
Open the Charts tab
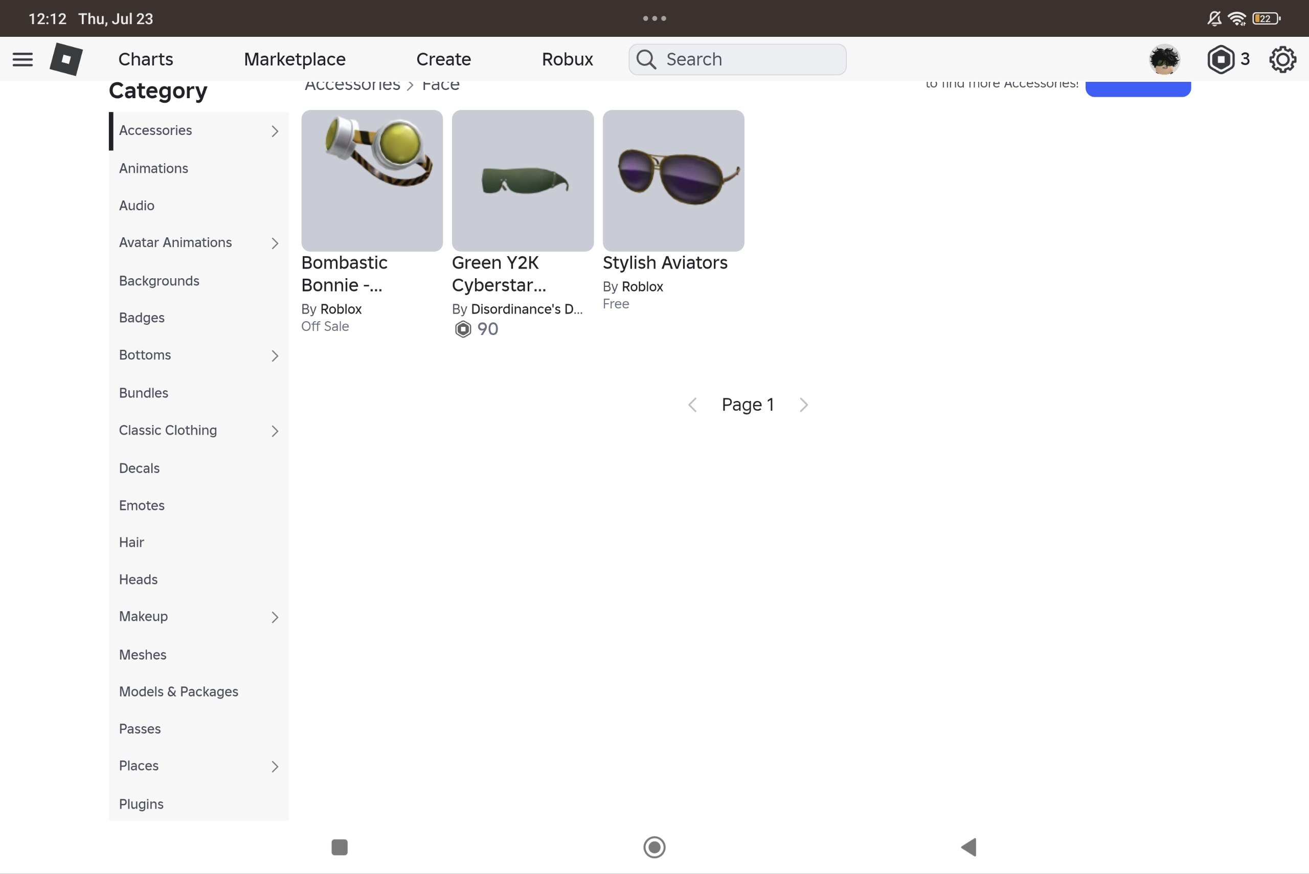[x=145, y=59]
